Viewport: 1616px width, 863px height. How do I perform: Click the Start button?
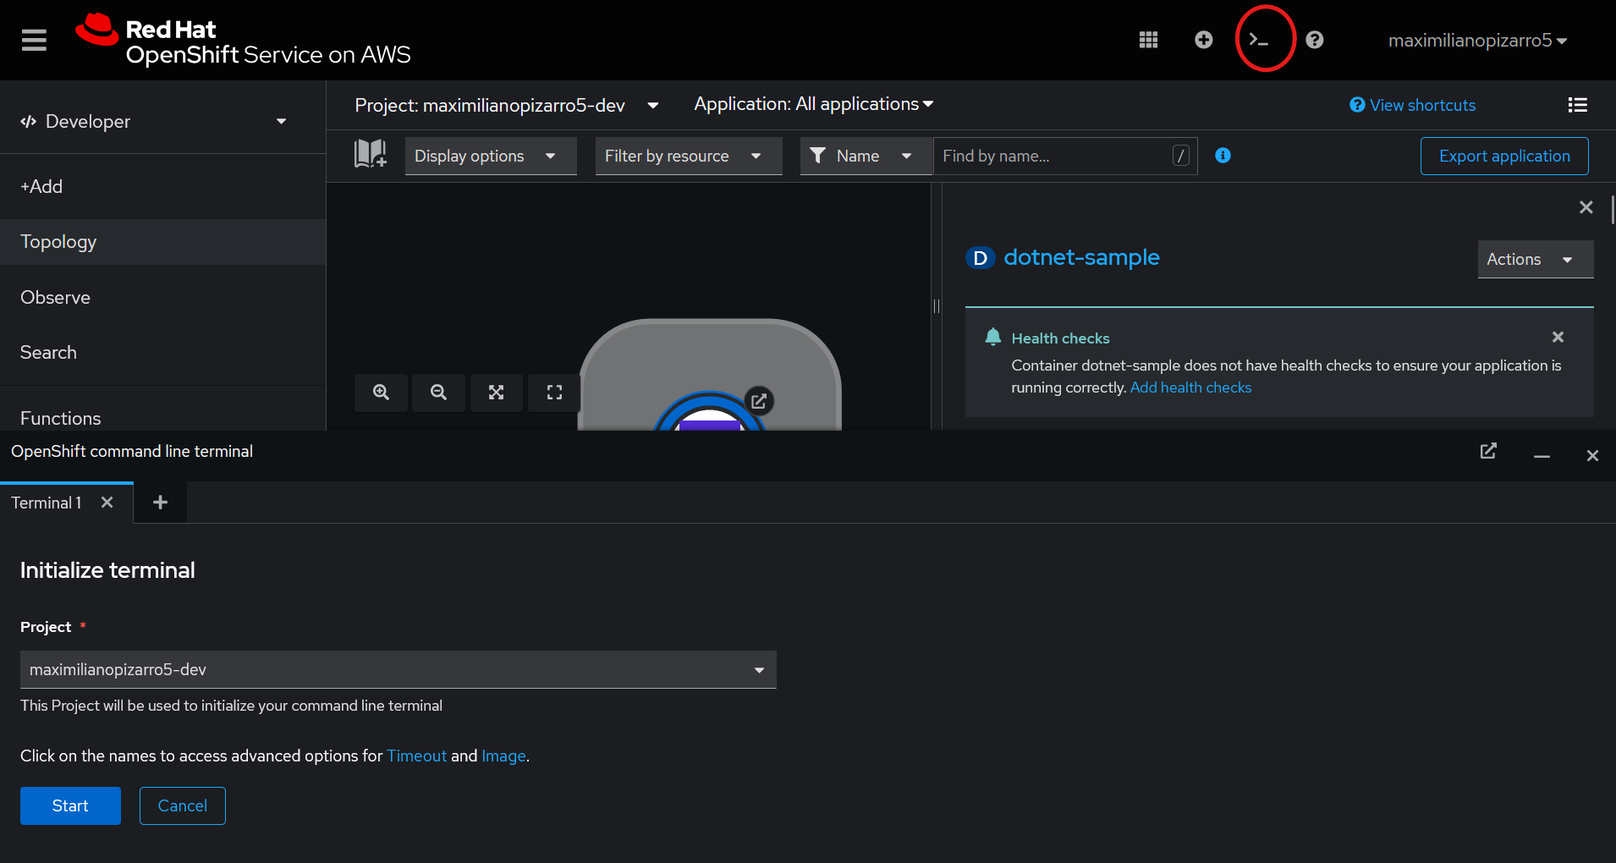(x=70, y=805)
